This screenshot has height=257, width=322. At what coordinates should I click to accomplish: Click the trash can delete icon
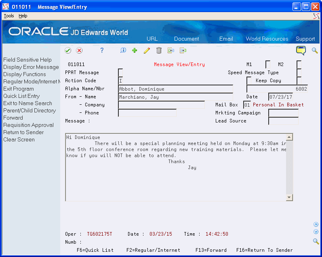pyautogui.click(x=159, y=50)
